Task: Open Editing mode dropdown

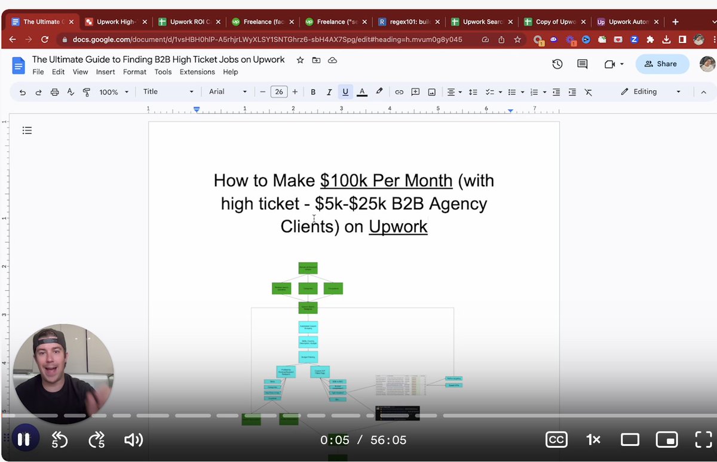Action: point(651,92)
